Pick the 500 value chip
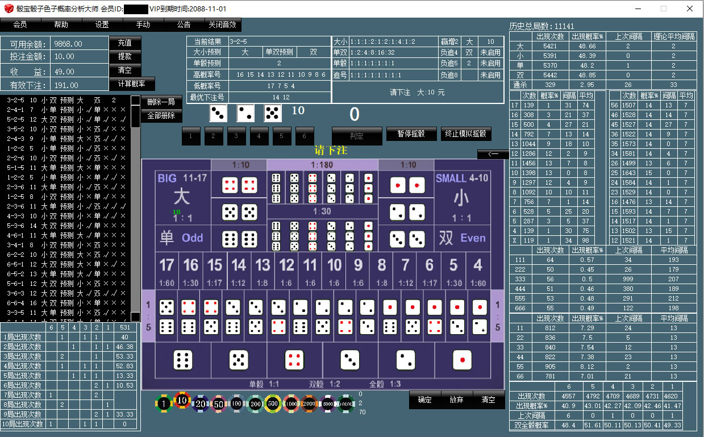Viewport: 704px width, 437px height. 273,403
